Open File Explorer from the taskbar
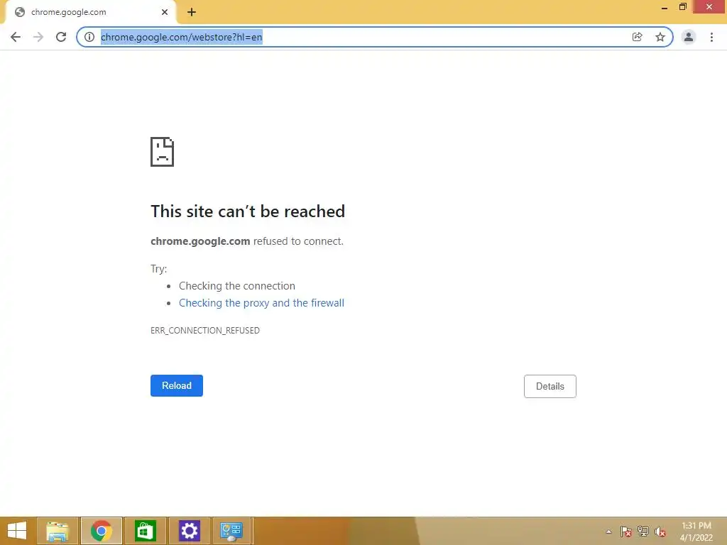Screen dimensions: 727x545 click(x=58, y=531)
